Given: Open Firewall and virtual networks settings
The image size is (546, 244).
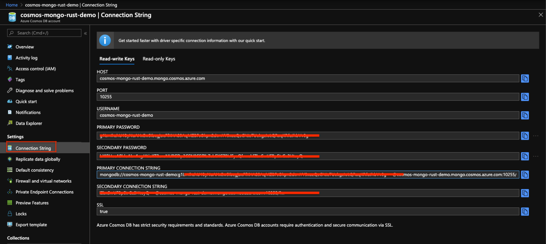Looking at the screenshot, I should [43, 181].
